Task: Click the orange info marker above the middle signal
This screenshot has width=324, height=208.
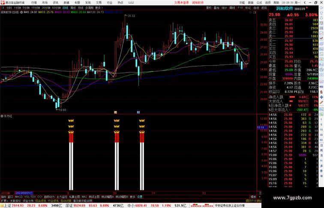Action: [x=116, y=112]
